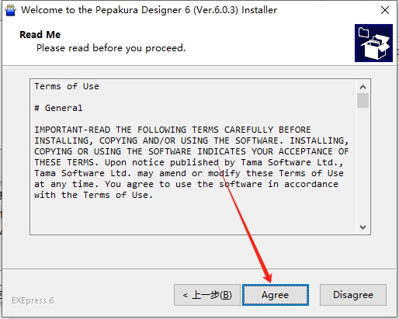Click the scroll down arrow of Terms text
399x319 pixels.
[x=363, y=227]
